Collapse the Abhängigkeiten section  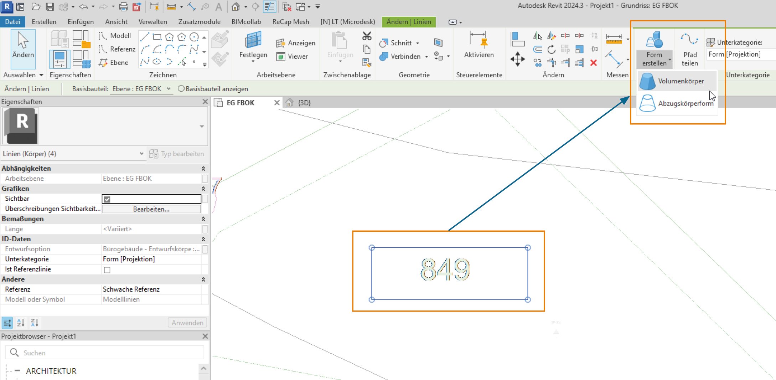(x=203, y=168)
